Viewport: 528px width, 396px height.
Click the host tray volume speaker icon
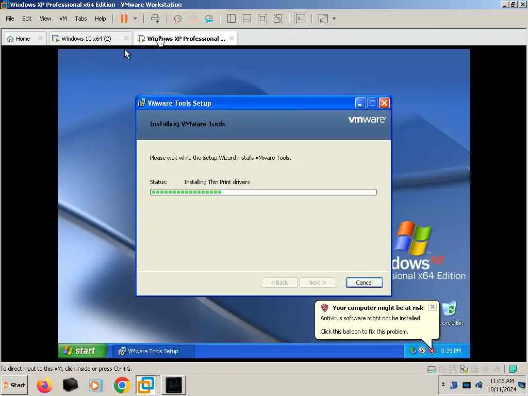479,385
